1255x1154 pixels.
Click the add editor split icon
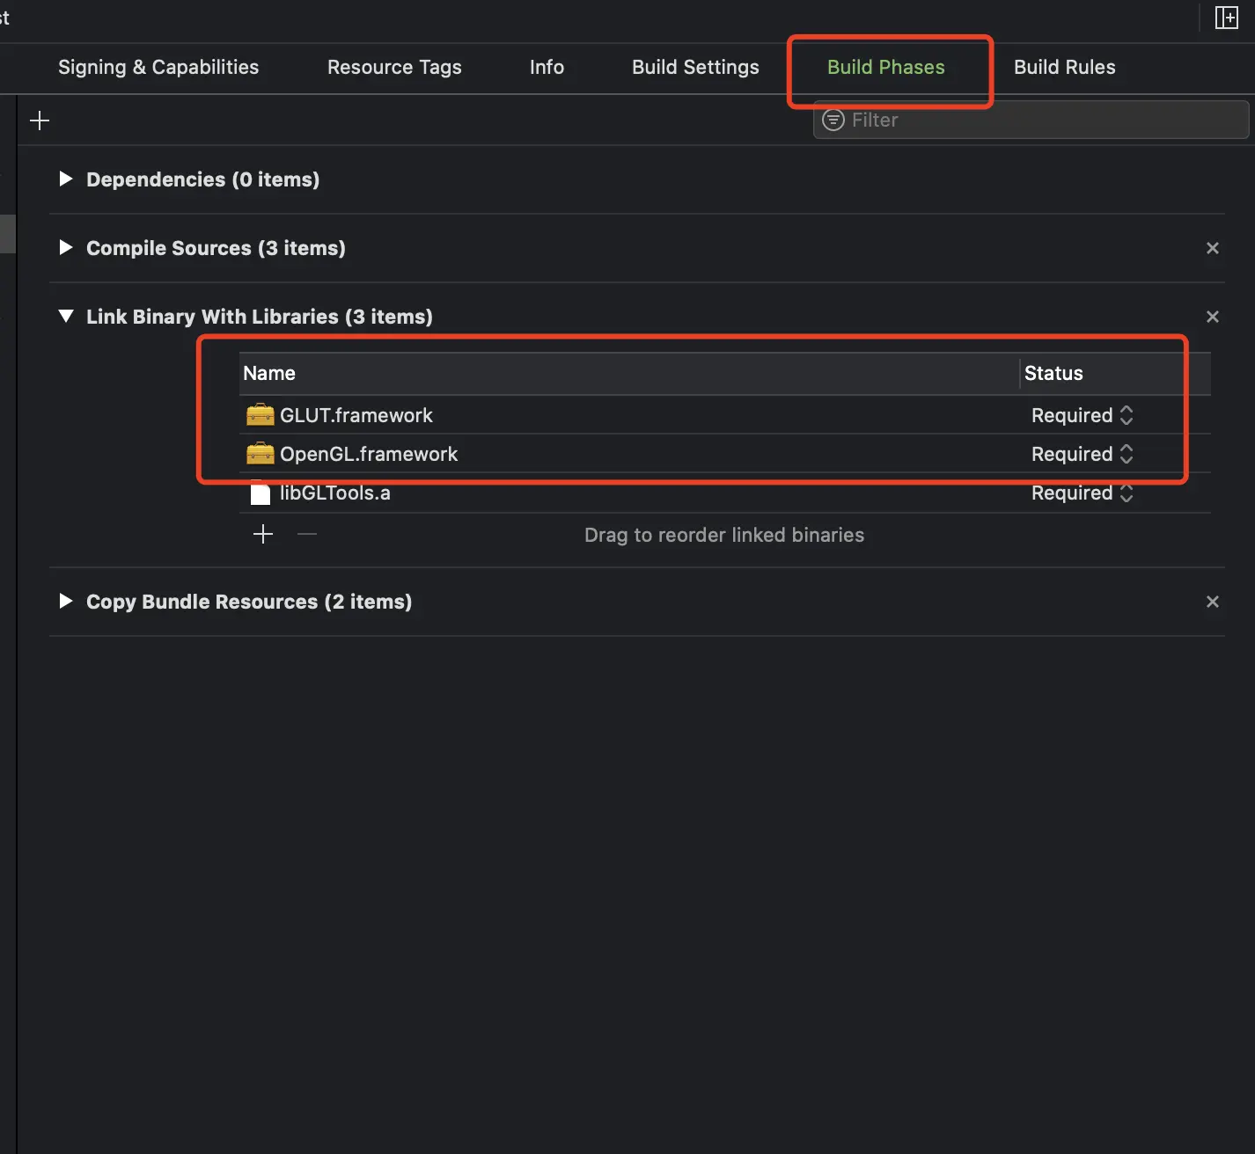coord(1226,18)
